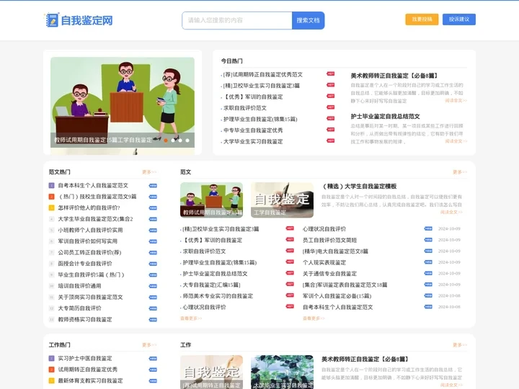Screen dimensions: 519x389
Task: Click NEW badge beside 培训自我评价通用
Action: point(153,286)
